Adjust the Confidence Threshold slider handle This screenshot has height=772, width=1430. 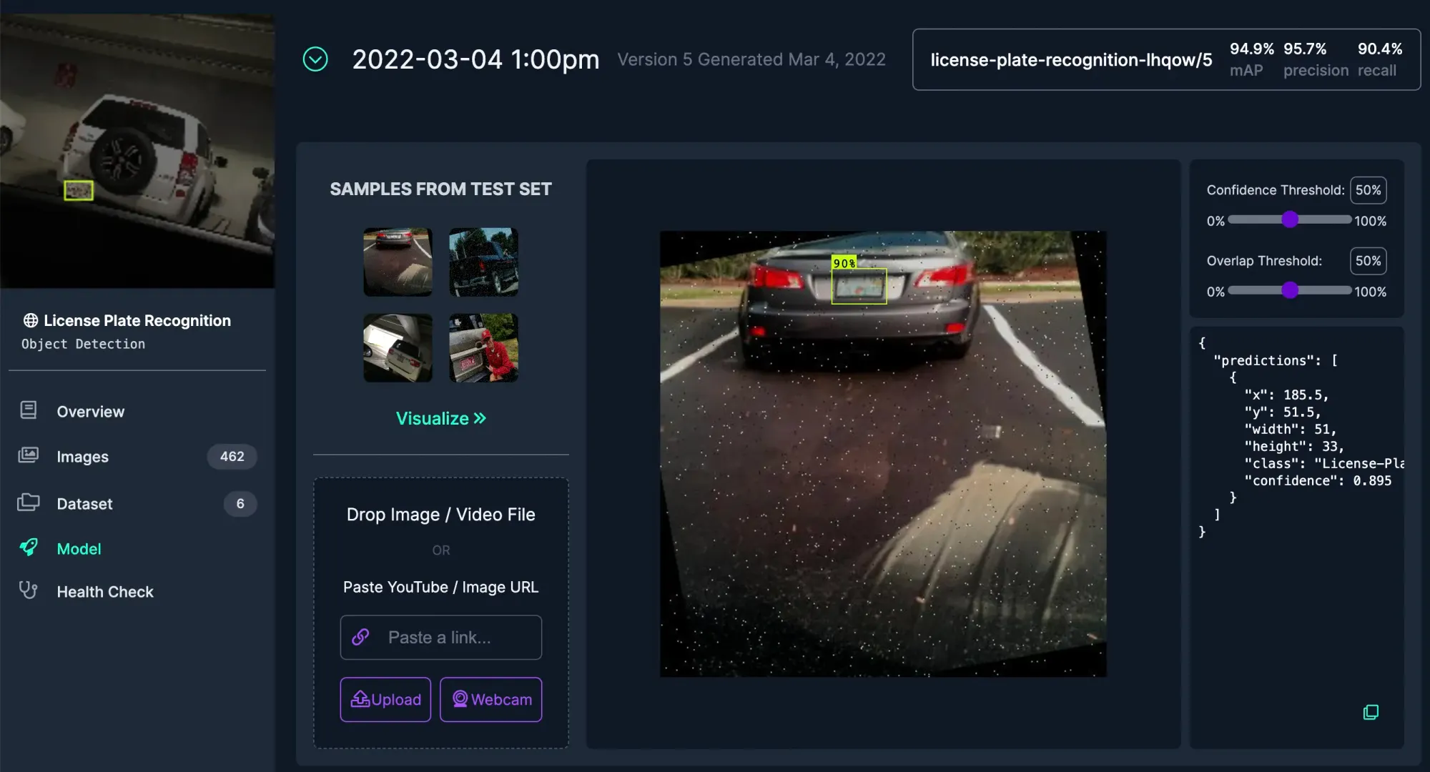point(1290,219)
